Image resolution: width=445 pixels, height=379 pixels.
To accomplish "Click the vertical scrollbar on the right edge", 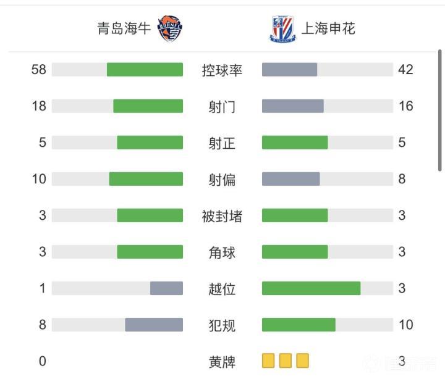I will click(x=440, y=111).
